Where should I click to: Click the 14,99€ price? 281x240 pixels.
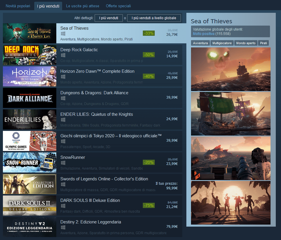coord(172,56)
